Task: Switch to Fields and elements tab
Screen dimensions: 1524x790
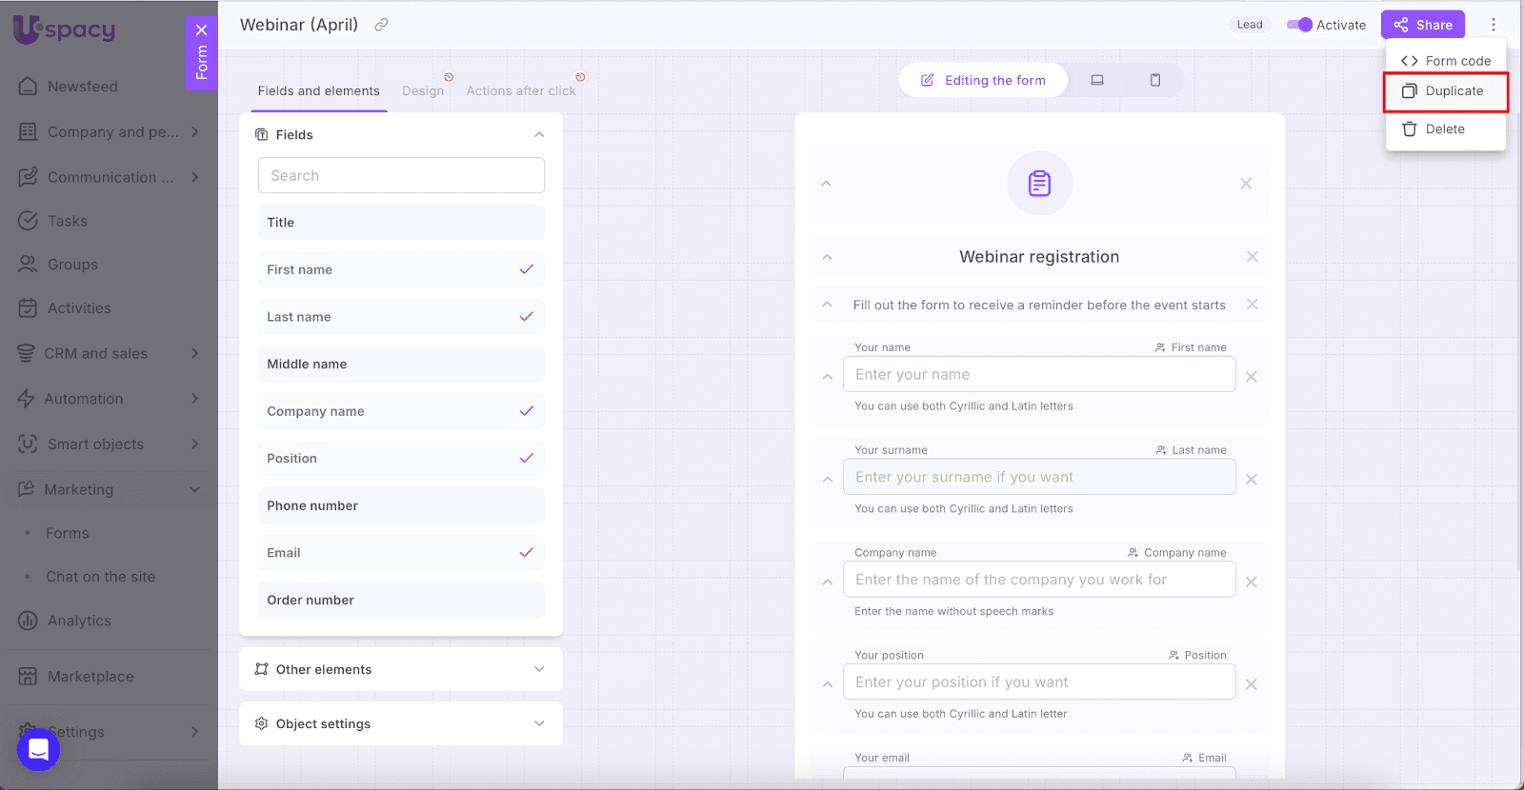Action: [x=319, y=90]
